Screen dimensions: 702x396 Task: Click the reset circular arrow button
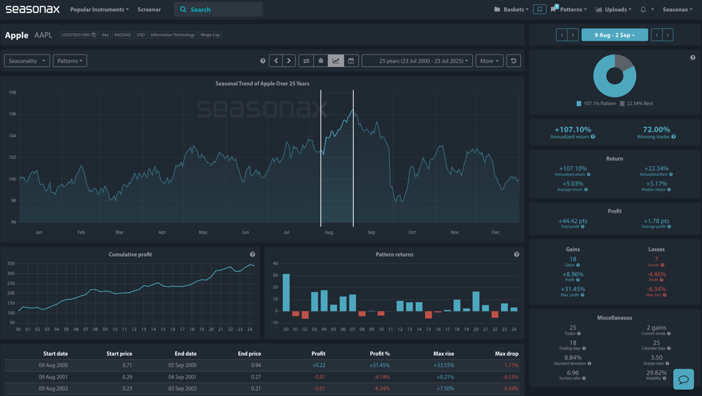coord(514,61)
